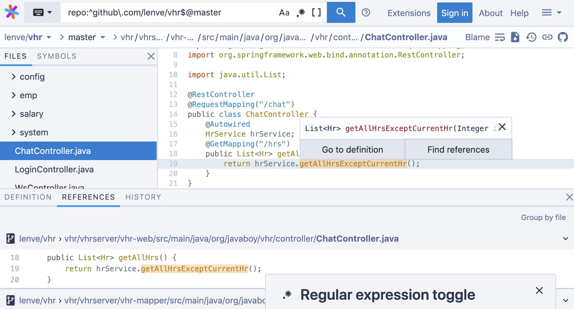574x309 pixels.
Task: Toggle regular expression search option
Action: (x=301, y=13)
